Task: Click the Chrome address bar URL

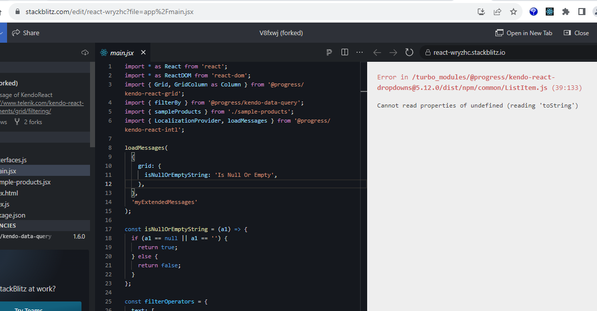Action: pyautogui.click(x=109, y=12)
